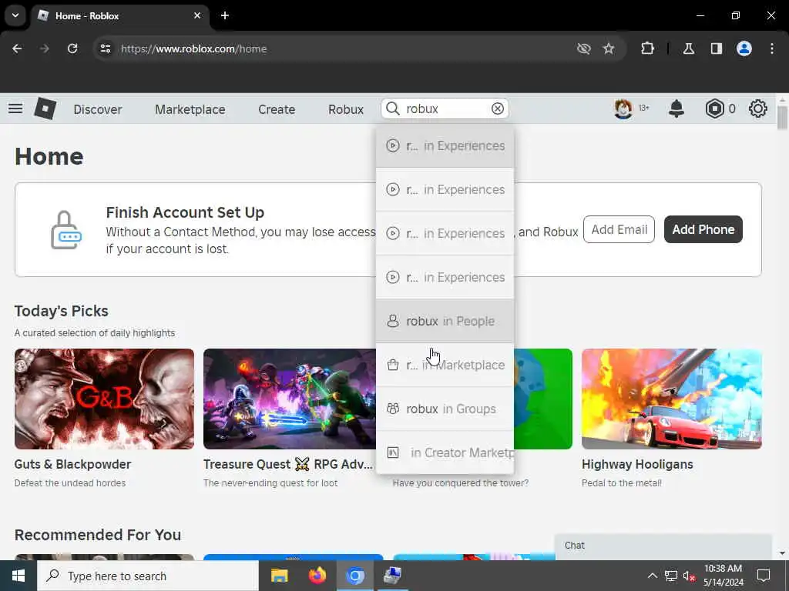Toggle the browser side panel
This screenshot has height=591, width=789.
pyautogui.click(x=716, y=48)
